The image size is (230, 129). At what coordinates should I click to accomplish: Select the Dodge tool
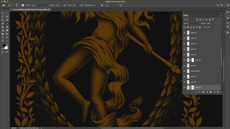pos(7,30)
